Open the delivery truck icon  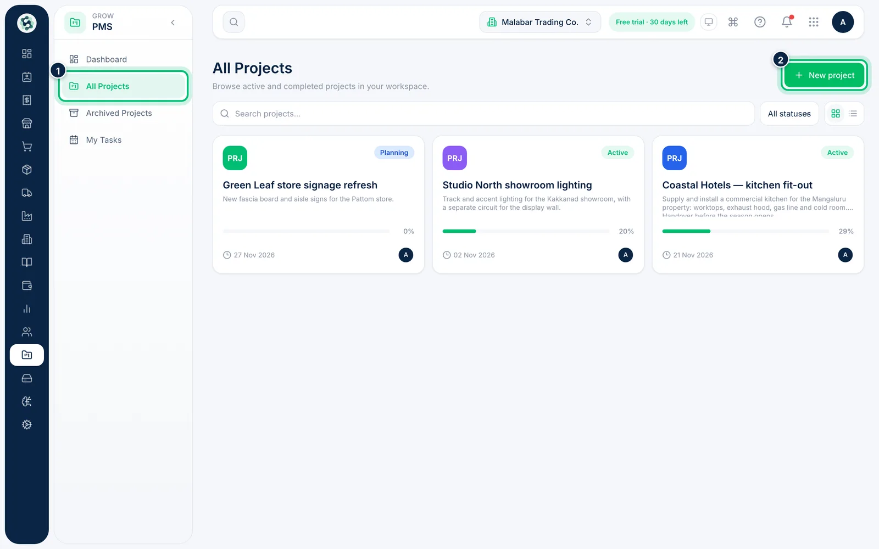[x=26, y=193]
